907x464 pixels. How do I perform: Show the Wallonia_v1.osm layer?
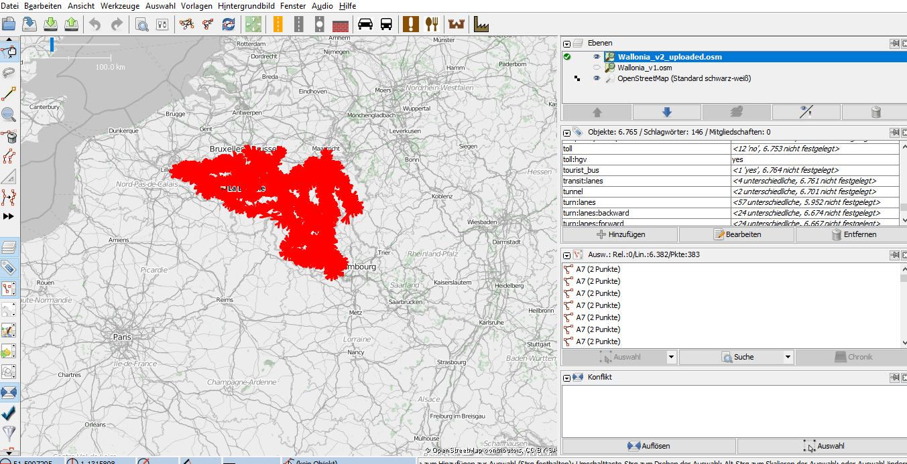[597, 68]
